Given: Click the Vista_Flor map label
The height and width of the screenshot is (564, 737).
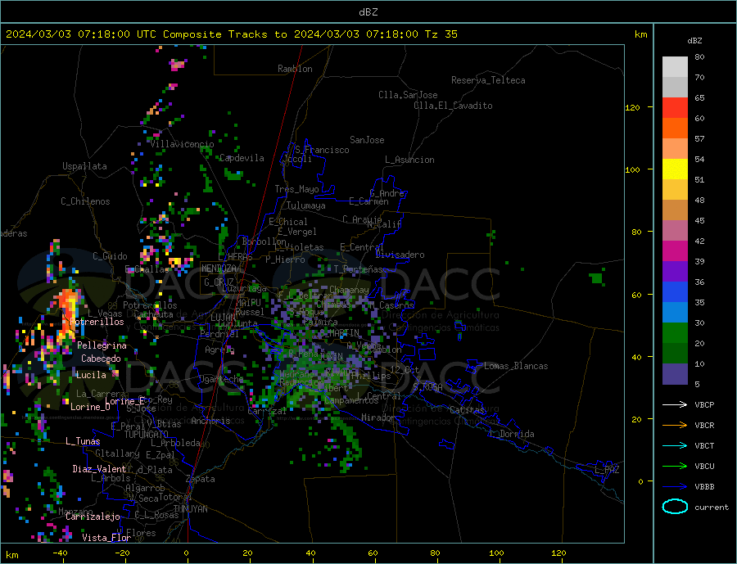Looking at the screenshot, I should click(106, 538).
